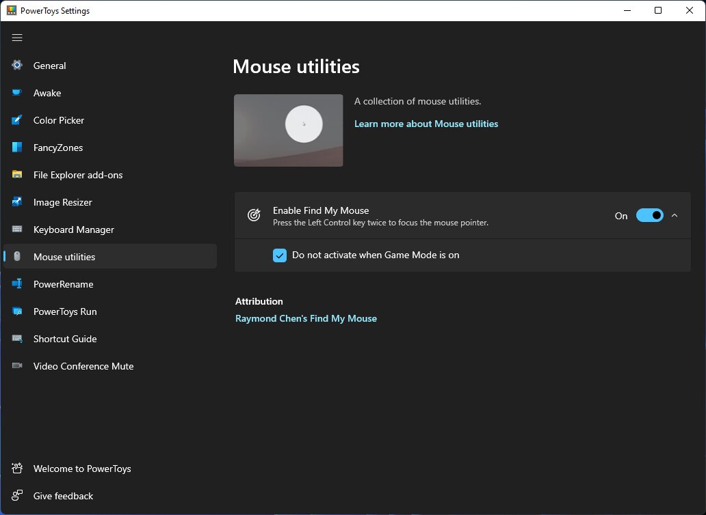Uncheck Do not activate when Game Mode
This screenshot has width=706, height=515.
pos(280,255)
